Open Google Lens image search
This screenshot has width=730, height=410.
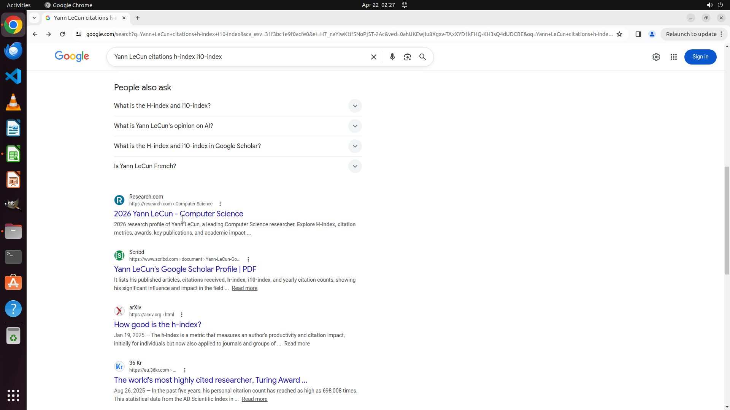[407, 57]
